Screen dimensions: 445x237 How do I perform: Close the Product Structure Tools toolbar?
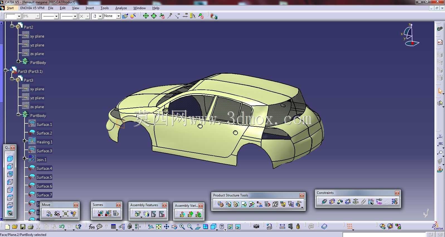[301, 195]
